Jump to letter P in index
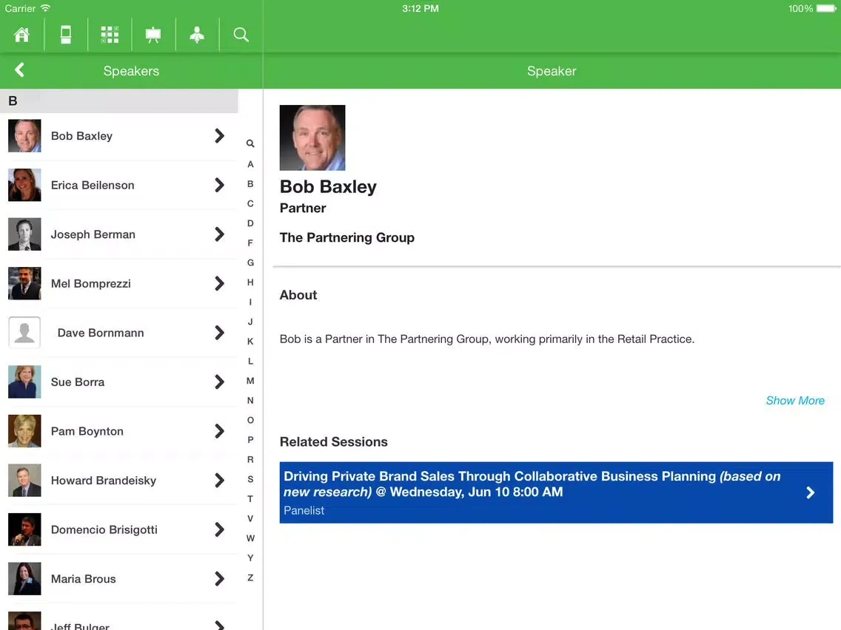 pyautogui.click(x=250, y=440)
